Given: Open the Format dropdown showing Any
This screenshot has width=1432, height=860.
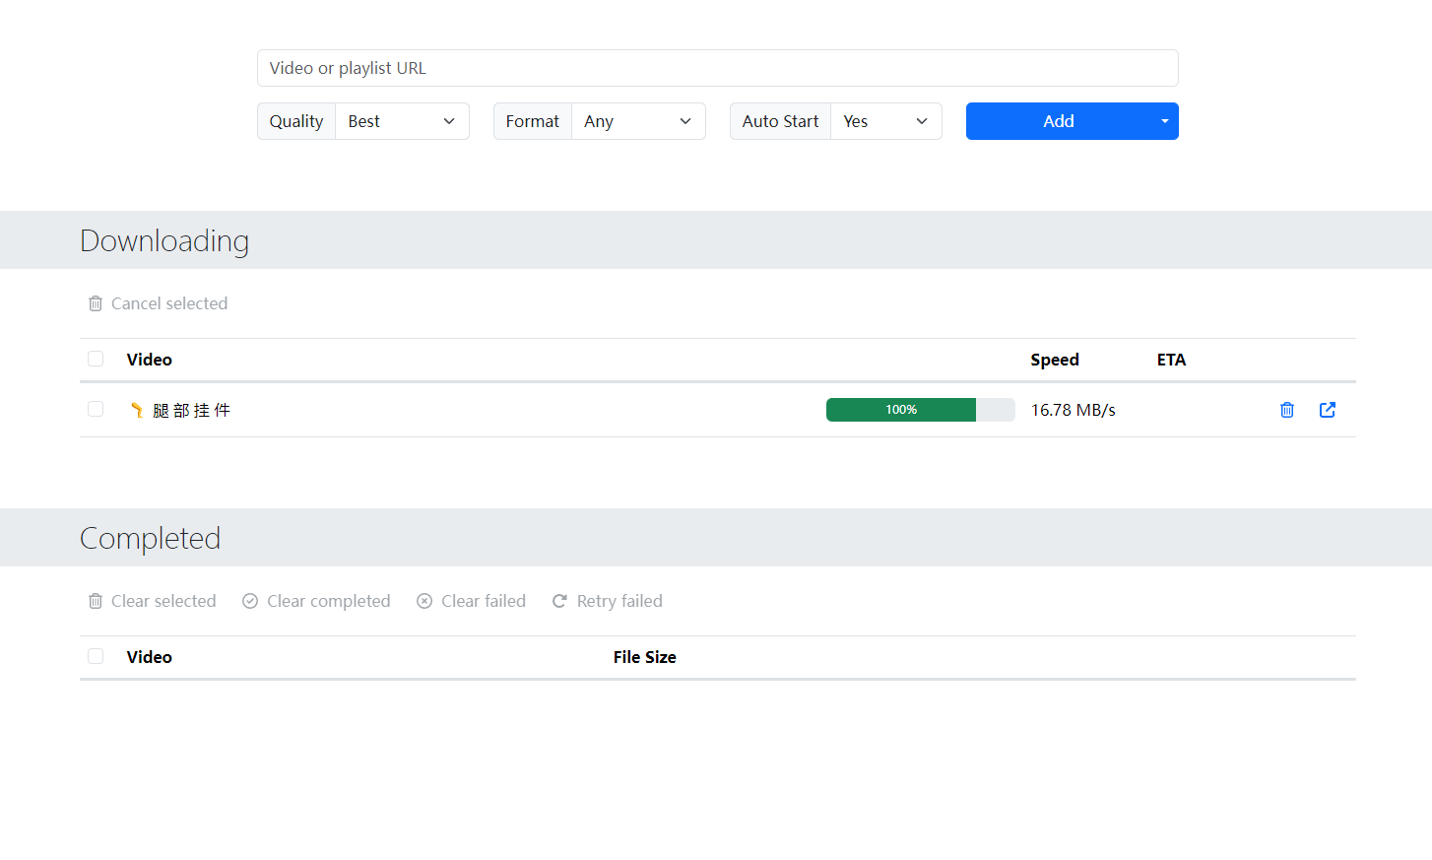Looking at the screenshot, I should (638, 121).
